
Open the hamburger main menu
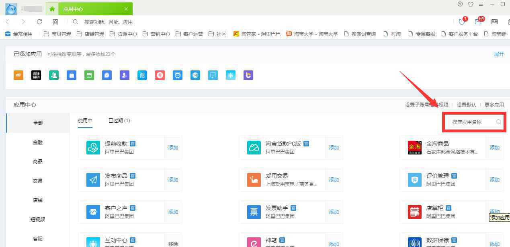[481, 4]
